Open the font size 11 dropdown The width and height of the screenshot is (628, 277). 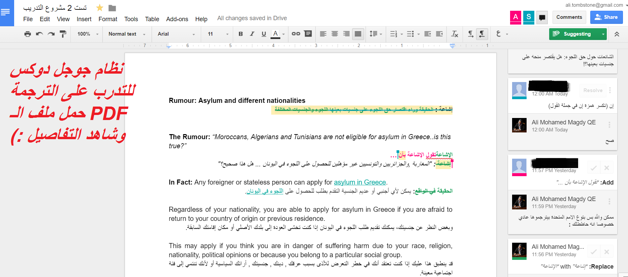click(x=218, y=34)
